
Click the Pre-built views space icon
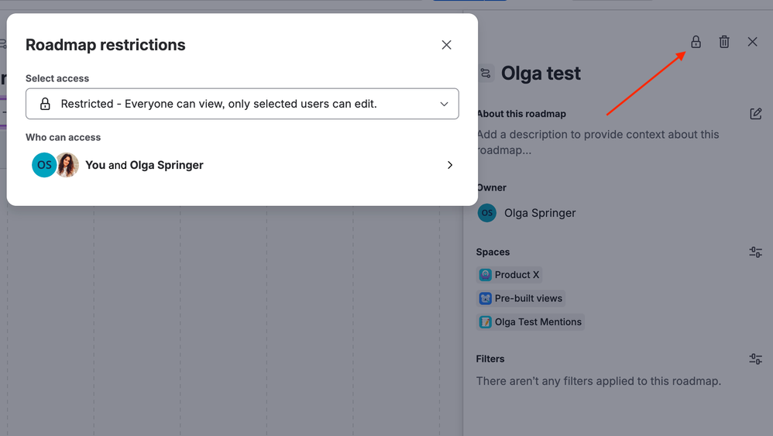486,298
